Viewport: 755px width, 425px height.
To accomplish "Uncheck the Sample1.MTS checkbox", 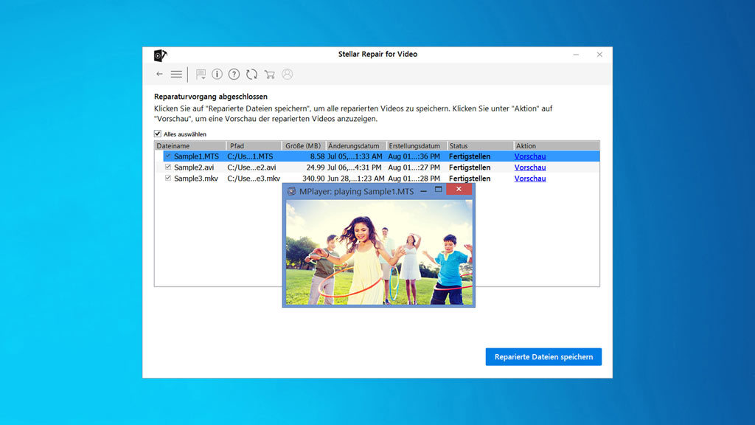I will click(x=168, y=156).
